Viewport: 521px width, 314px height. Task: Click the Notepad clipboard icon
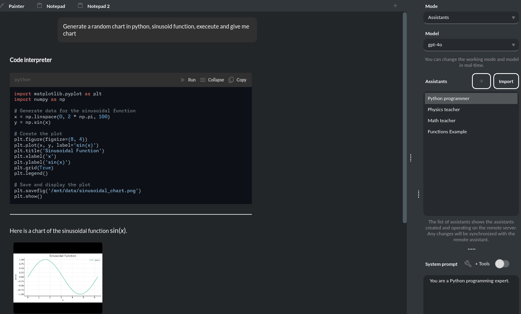(40, 6)
